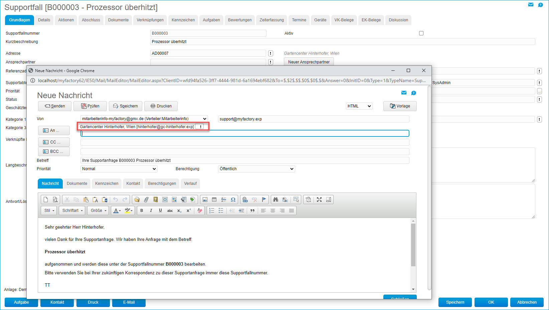Click the message body scrollbar
Screen dimensions: 549x310
tap(413, 245)
